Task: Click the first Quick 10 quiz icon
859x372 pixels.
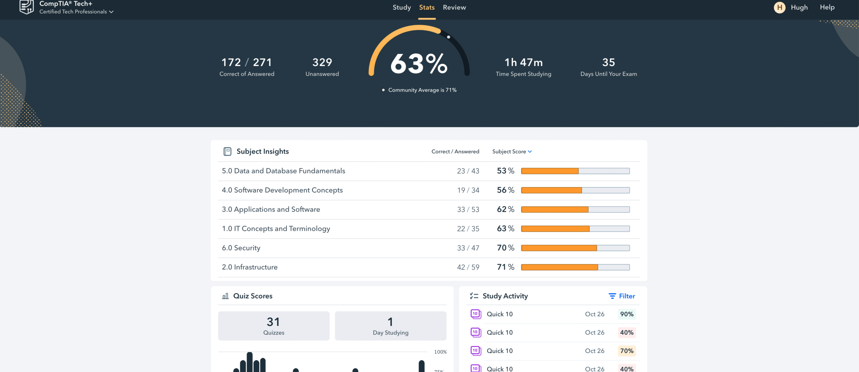Action: pos(475,314)
